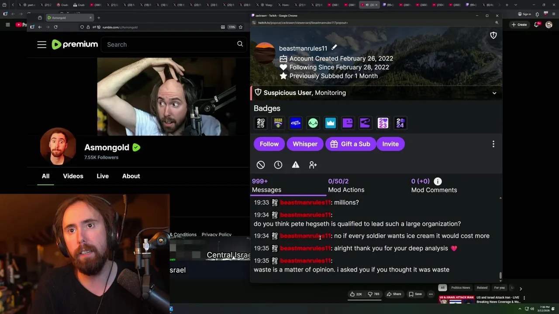559x314 pixels.
Task: Select the About tab on Rumble channel
Action: tap(131, 176)
